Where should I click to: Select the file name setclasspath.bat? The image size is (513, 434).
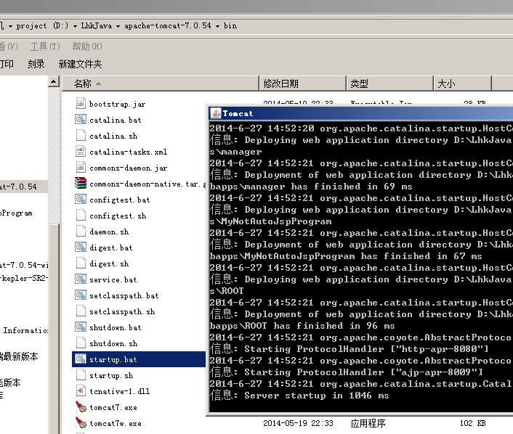click(x=124, y=296)
